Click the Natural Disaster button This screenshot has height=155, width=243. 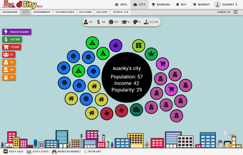coord(17,32)
